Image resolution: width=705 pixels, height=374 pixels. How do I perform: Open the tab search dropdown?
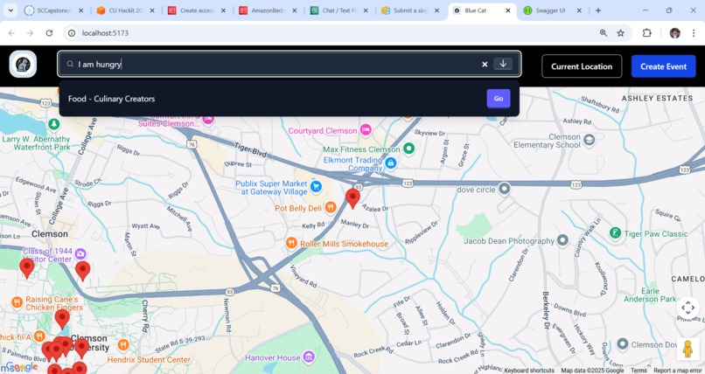click(x=10, y=10)
